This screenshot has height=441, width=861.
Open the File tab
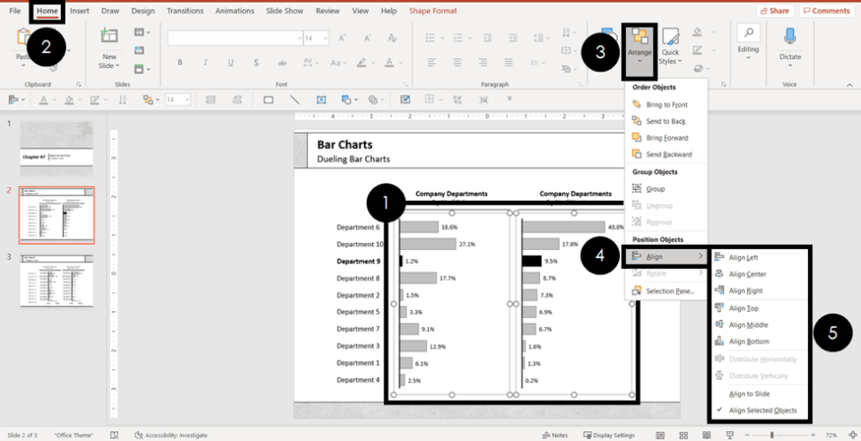pos(15,11)
